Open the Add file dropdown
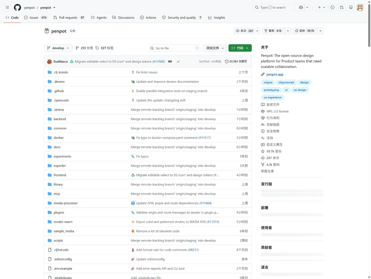The height and width of the screenshot is (279, 371). 215,48
